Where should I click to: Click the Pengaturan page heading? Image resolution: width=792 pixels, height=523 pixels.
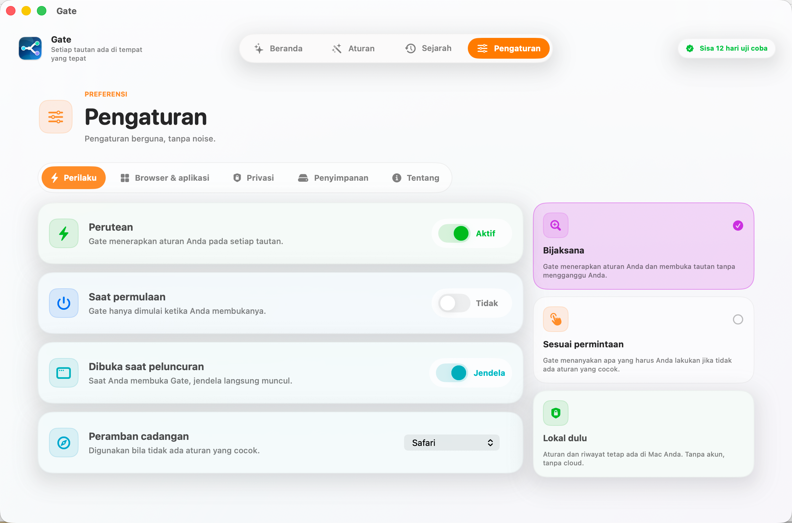(x=146, y=117)
